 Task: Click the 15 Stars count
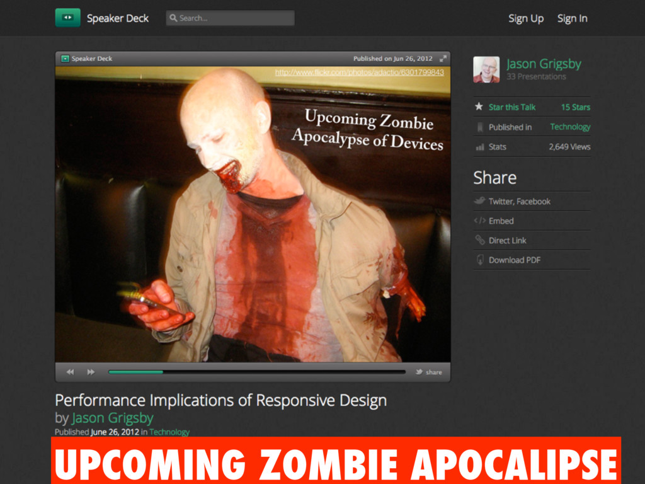coord(576,107)
